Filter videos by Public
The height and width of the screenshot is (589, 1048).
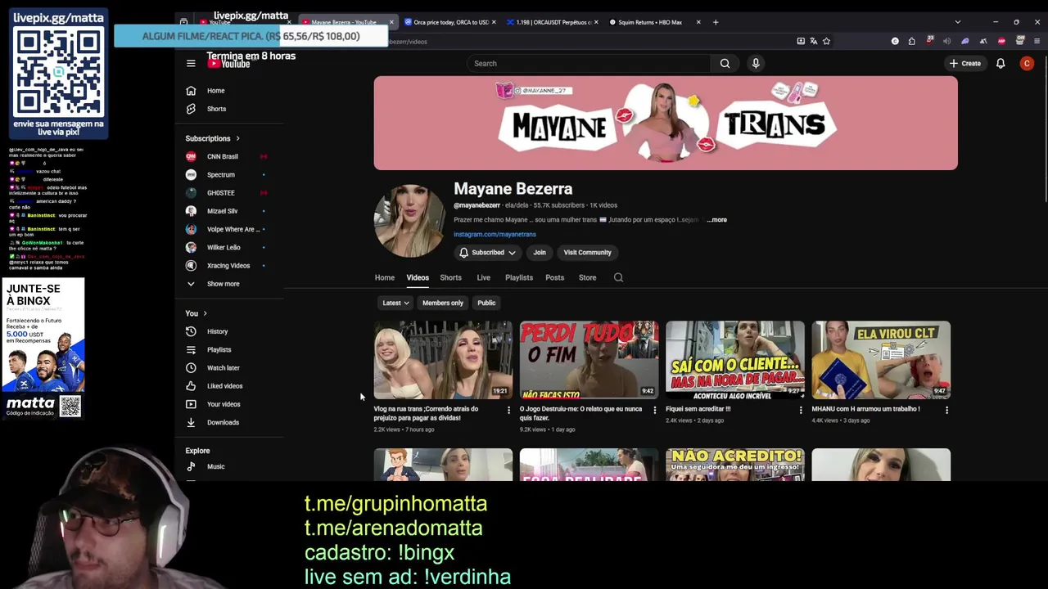[x=486, y=303]
